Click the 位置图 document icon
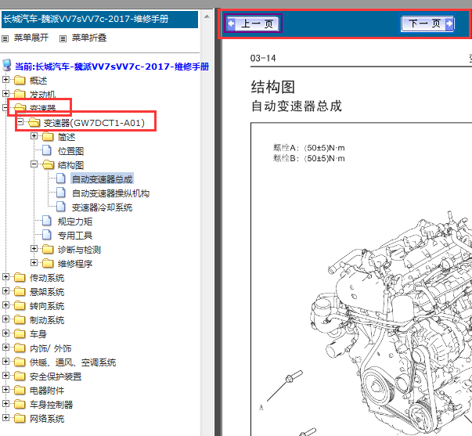The width and height of the screenshot is (472, 436). point(47,150)
